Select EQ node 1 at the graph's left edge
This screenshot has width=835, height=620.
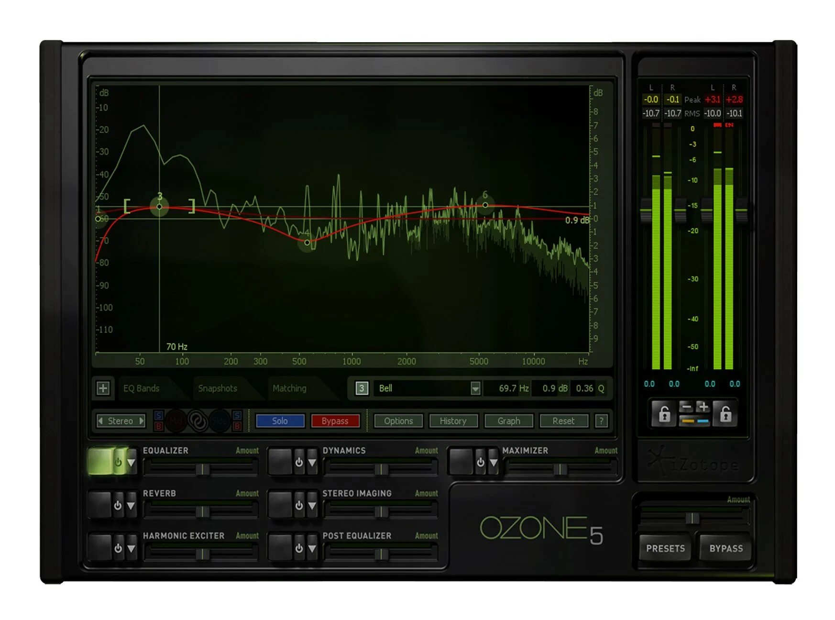98,219
